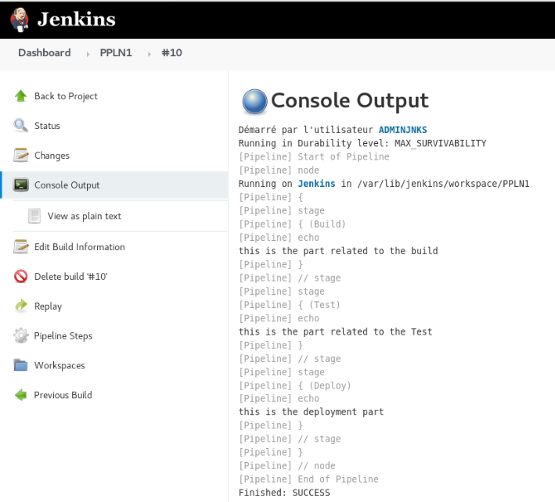Click 'this is the part related to the Test'
The width and height of the screenshot is (555, 502).
click(336, 332)
